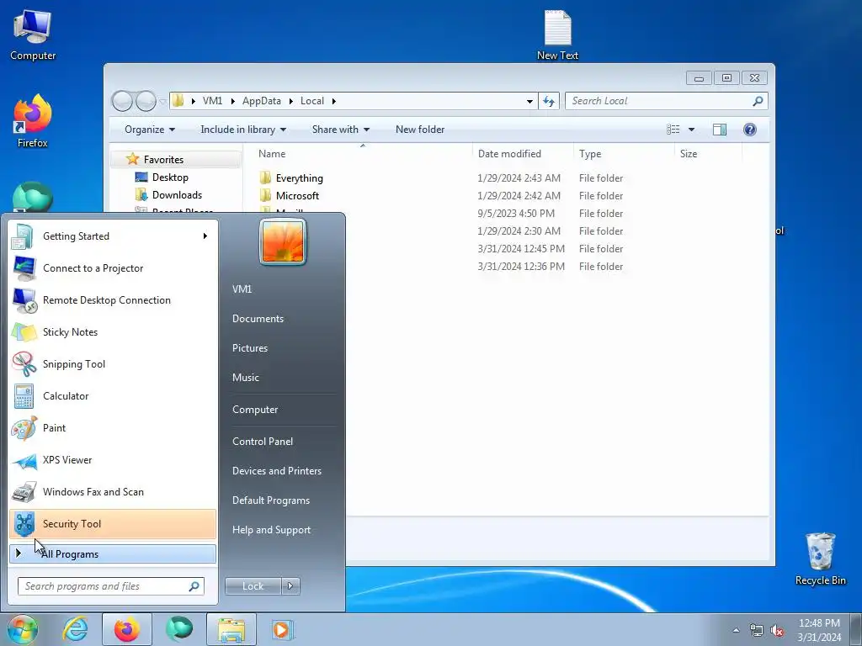This screenshot has width=862, height=646.
Task: Click AppData in address breadcrumb
Action: point(261,101)
